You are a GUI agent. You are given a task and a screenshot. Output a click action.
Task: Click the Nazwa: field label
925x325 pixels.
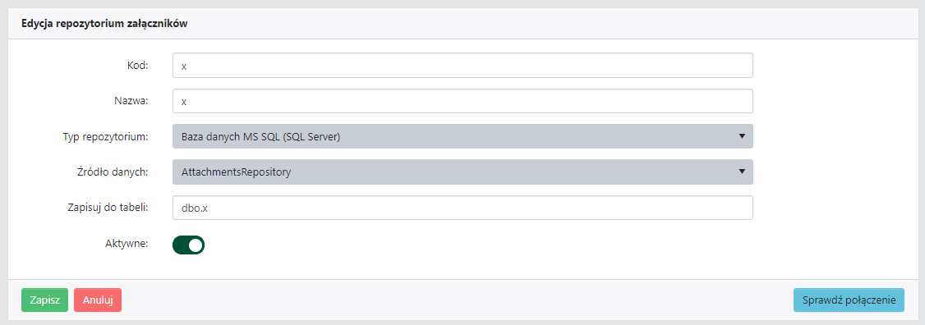(131, 100)
